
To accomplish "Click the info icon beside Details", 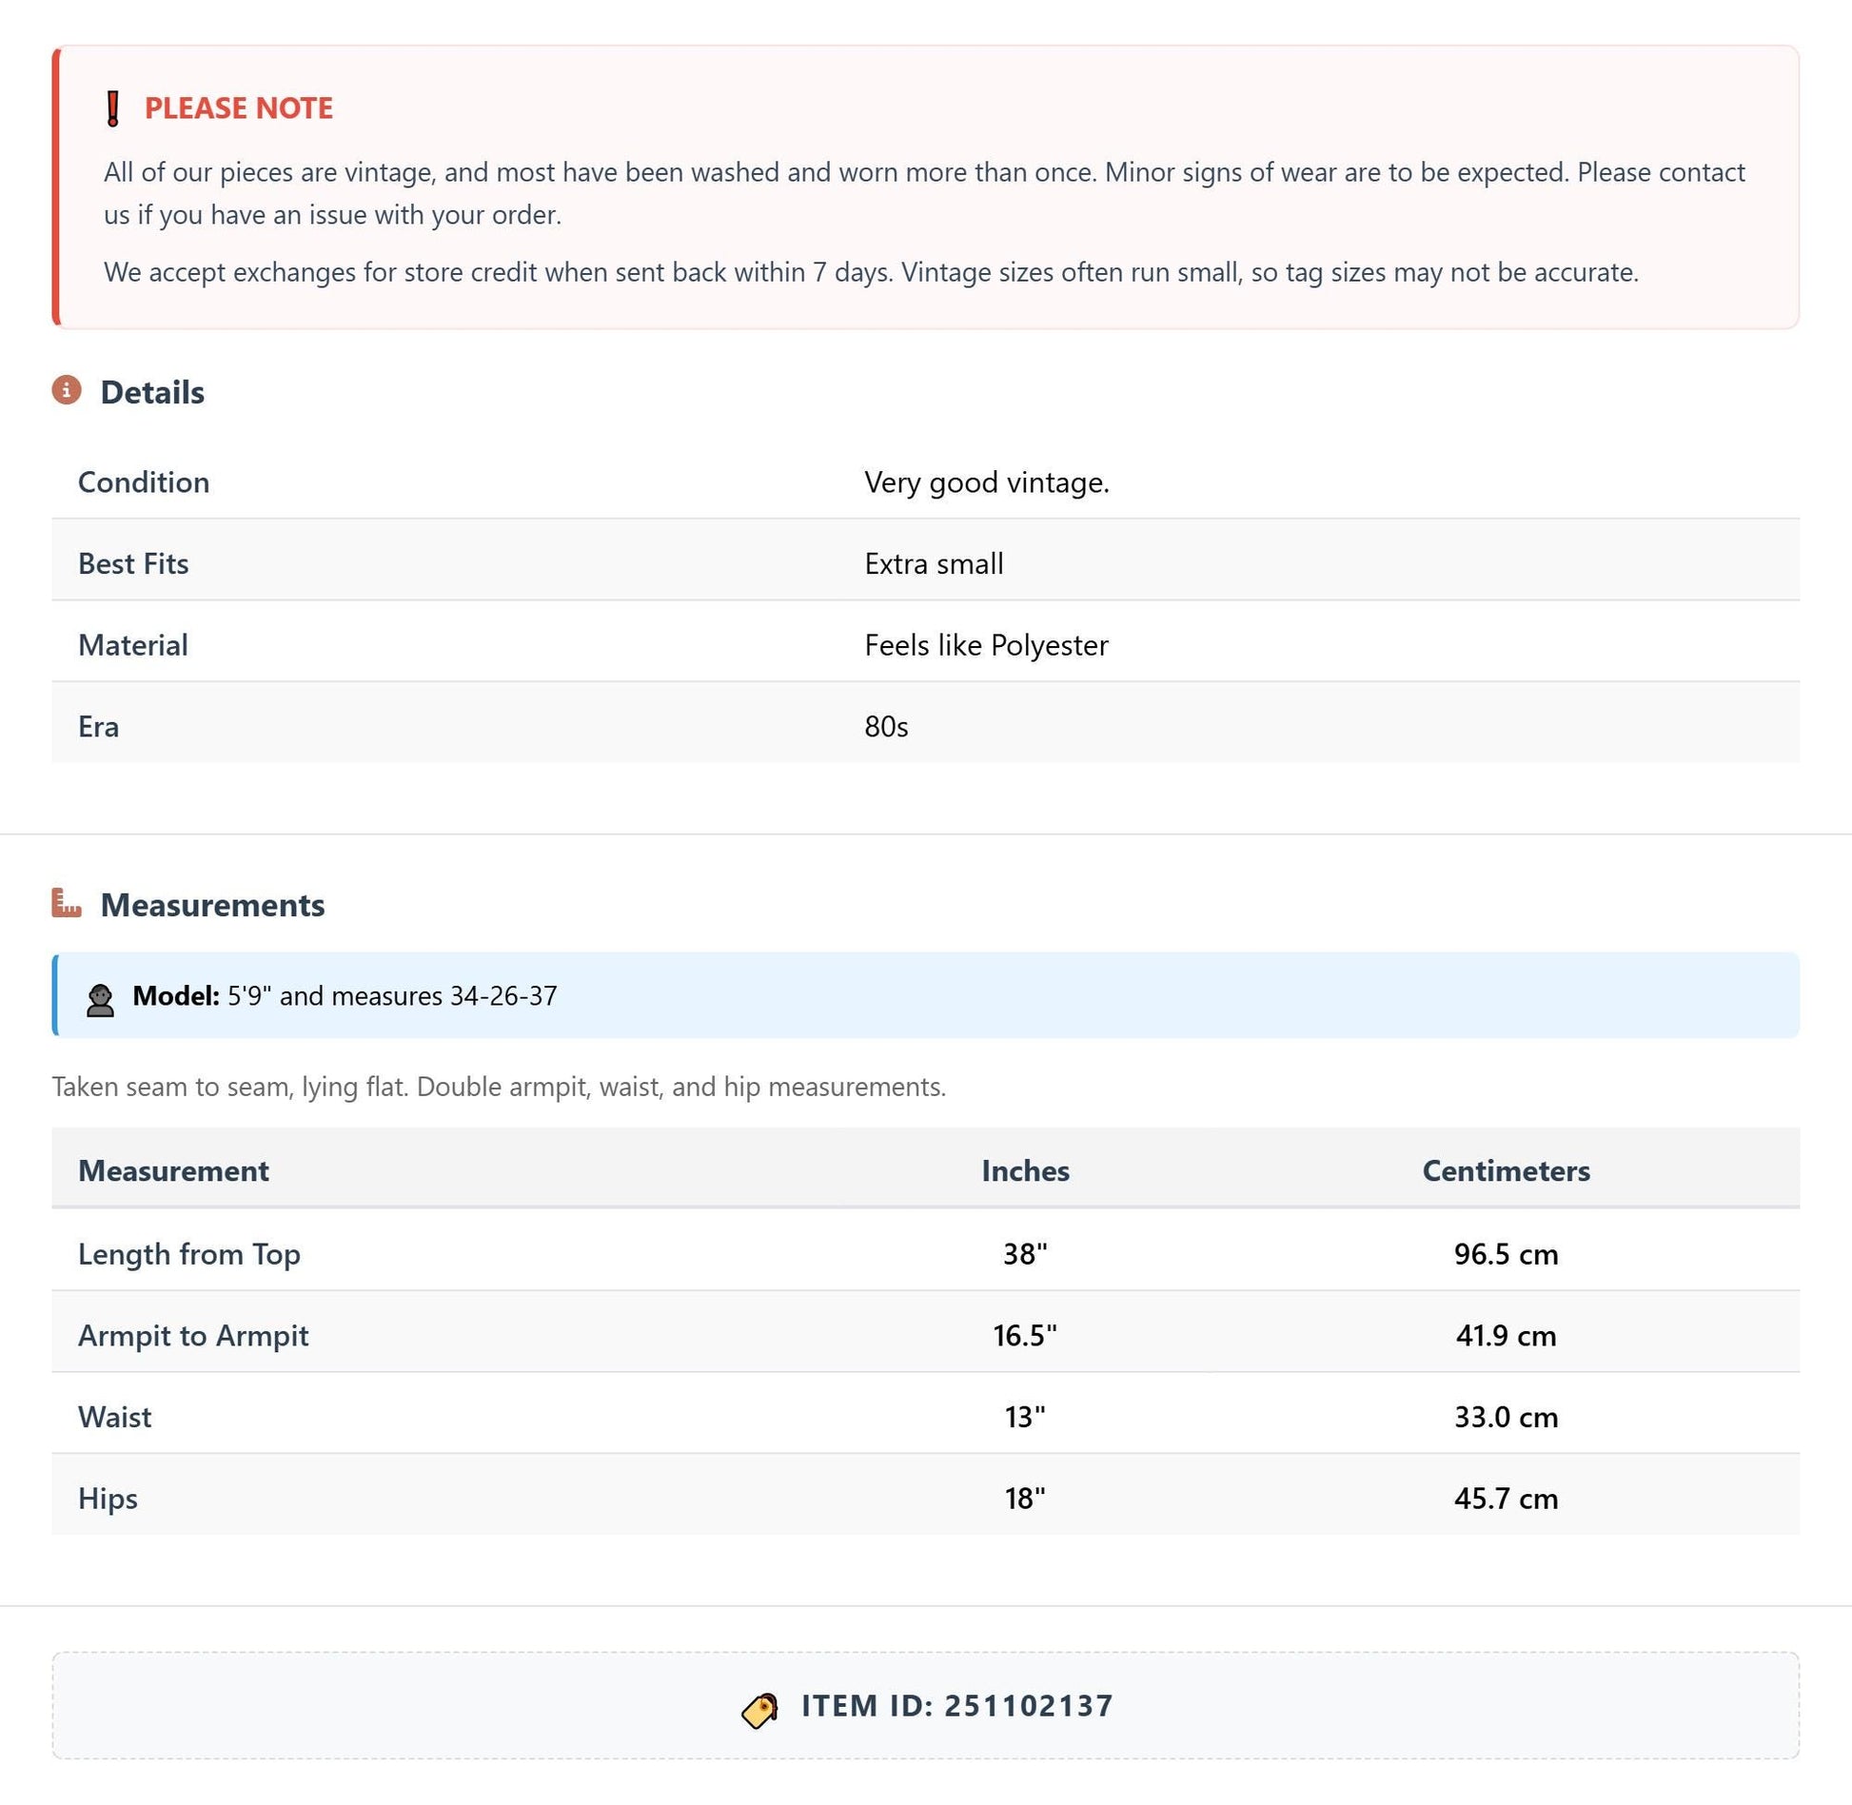I will click(x=67, y=390).
